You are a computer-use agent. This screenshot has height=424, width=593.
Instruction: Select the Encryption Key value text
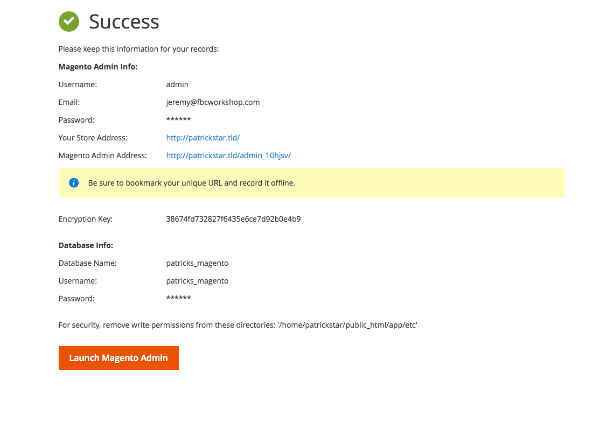click(x=233, y=219)
